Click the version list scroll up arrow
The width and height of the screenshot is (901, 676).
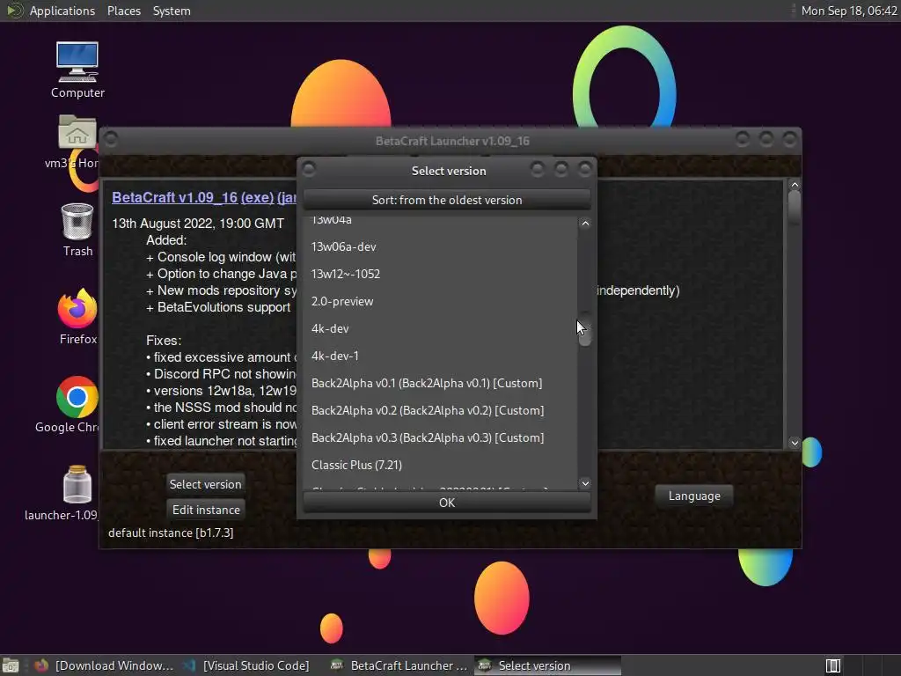[x=585, y=223]
